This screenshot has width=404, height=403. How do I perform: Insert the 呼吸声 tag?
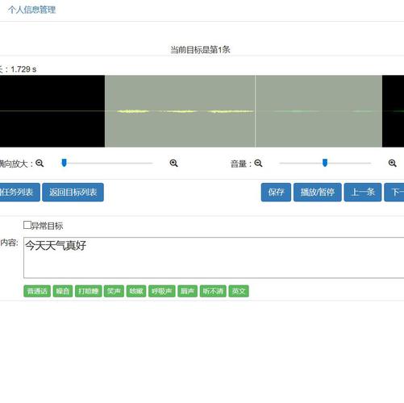(x=162, y=291)
